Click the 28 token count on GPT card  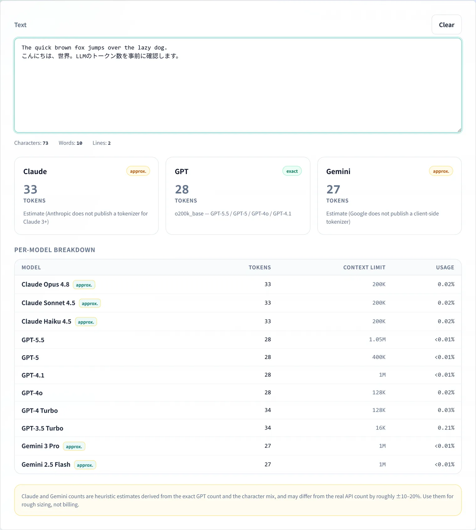click(182, 189)
